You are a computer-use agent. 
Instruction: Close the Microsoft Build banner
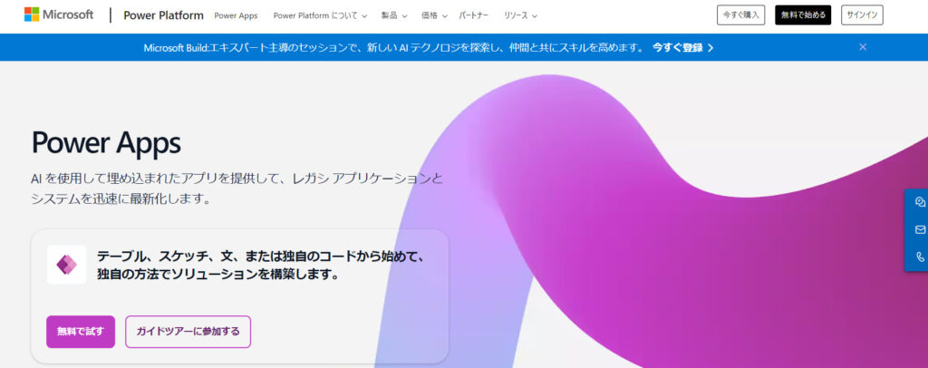(863, 47)
